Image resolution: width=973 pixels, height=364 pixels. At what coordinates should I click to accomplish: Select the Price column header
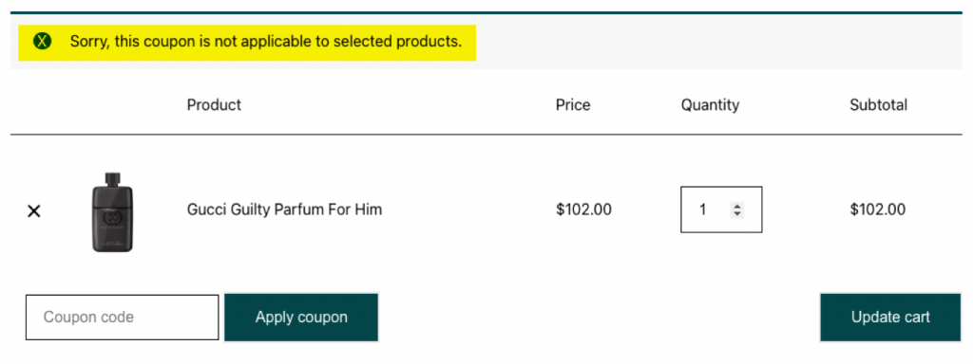pyautogui.click(x=573, y=104)
